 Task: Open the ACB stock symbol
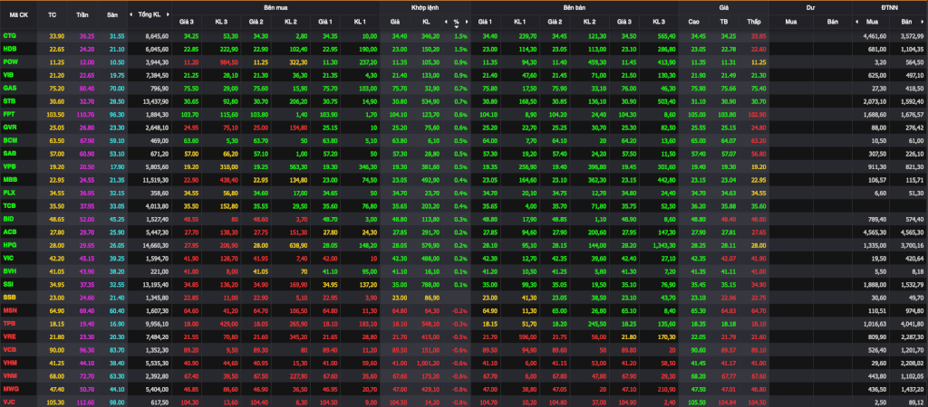[x=9, y=231]
